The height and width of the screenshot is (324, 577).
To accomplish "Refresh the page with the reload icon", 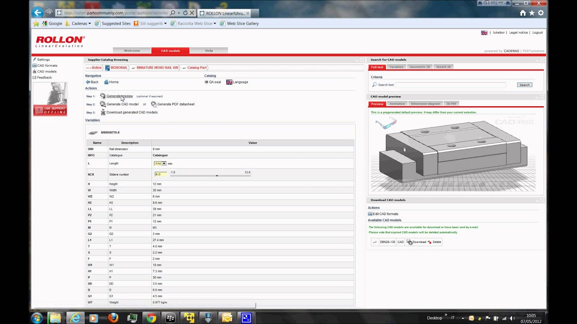I will [185, 13].
